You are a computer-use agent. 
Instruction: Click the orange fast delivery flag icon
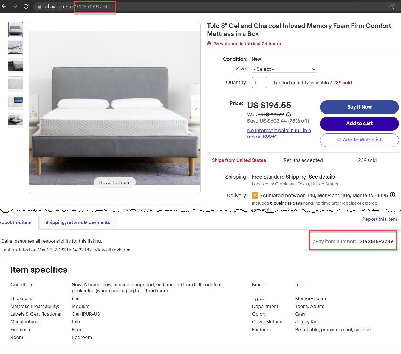(x=255, y=196)
